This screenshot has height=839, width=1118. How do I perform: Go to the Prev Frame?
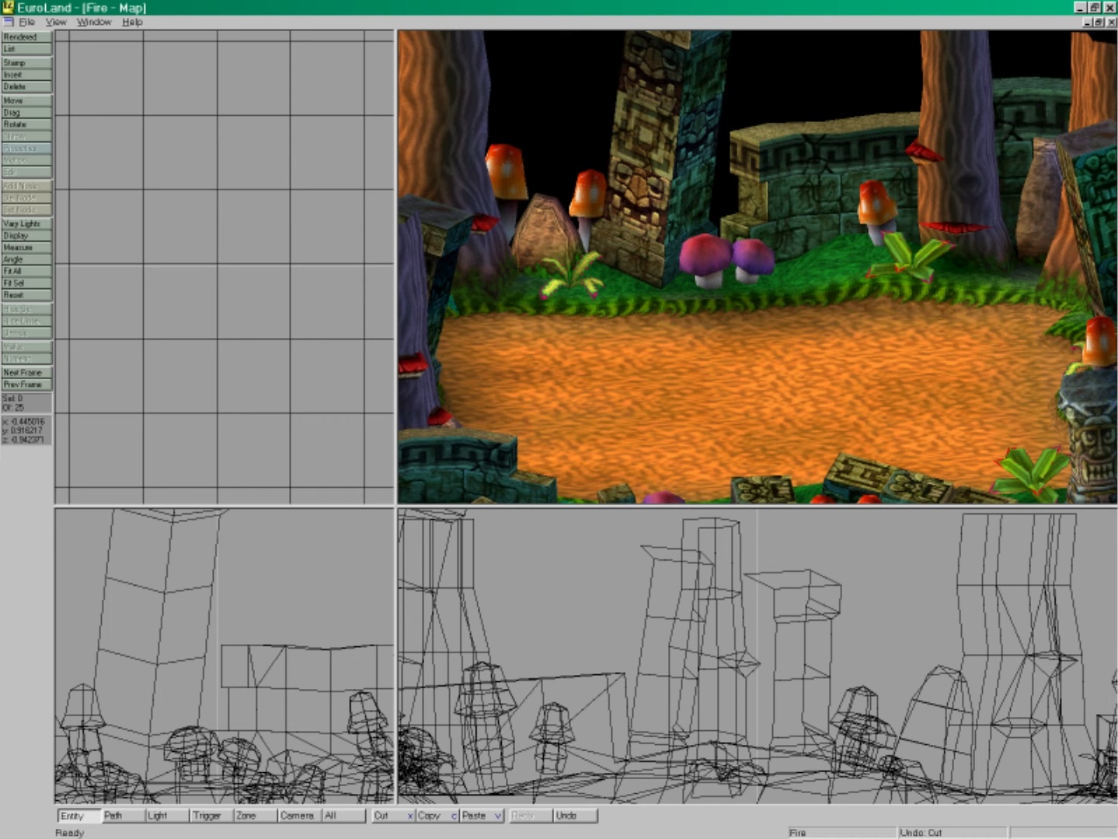(26, 385)
